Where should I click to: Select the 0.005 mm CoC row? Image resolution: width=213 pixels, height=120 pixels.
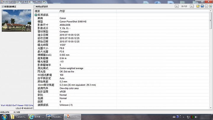[122, 55]
